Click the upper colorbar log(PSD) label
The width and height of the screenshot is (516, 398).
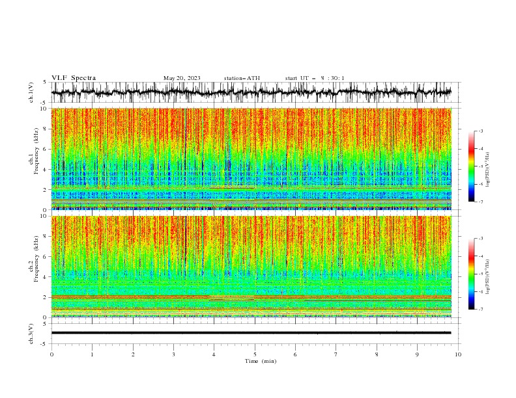(x=488, y=170)
